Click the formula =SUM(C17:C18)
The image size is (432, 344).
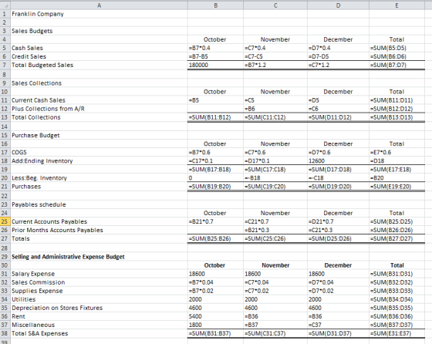275,170
